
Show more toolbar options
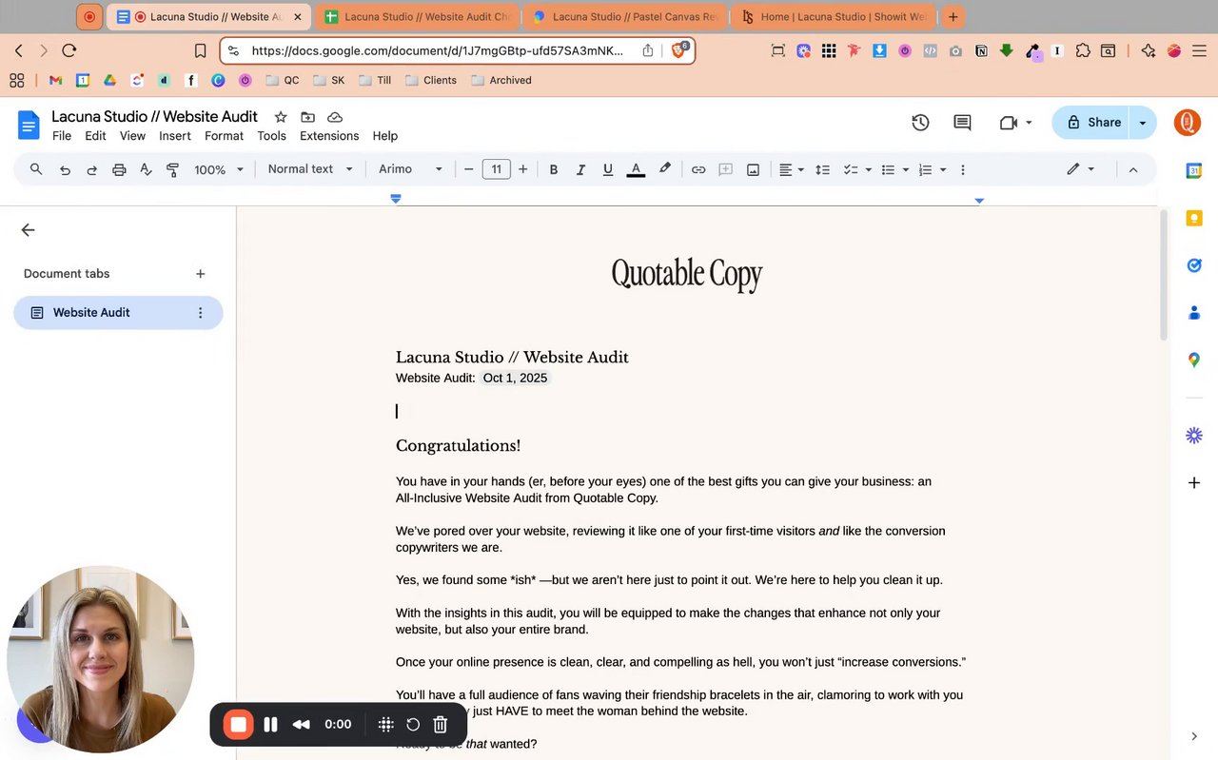[x=963, y=169]
